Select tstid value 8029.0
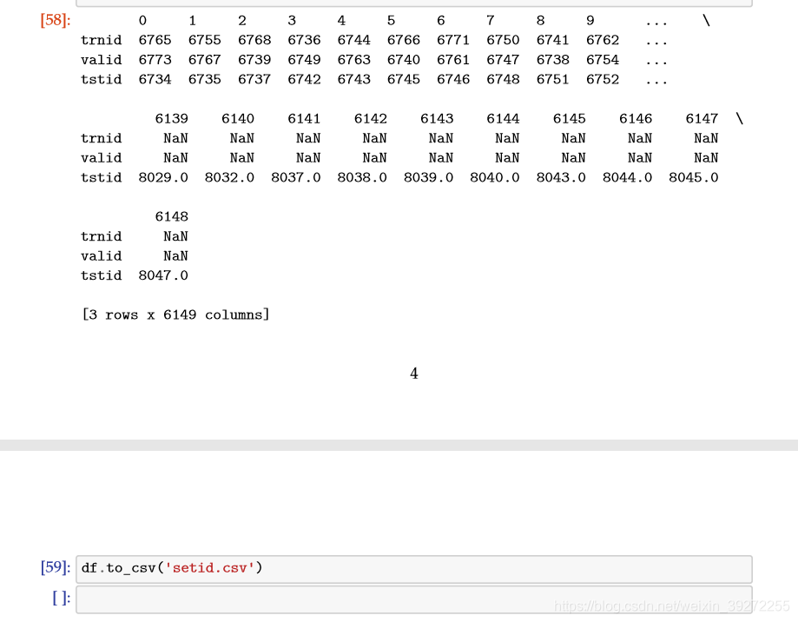Viewport: 798px width, 622px height. click(163, 177)
